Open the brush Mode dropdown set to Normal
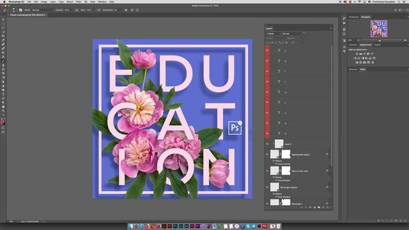The image size is (409, 230). point(42,10)
